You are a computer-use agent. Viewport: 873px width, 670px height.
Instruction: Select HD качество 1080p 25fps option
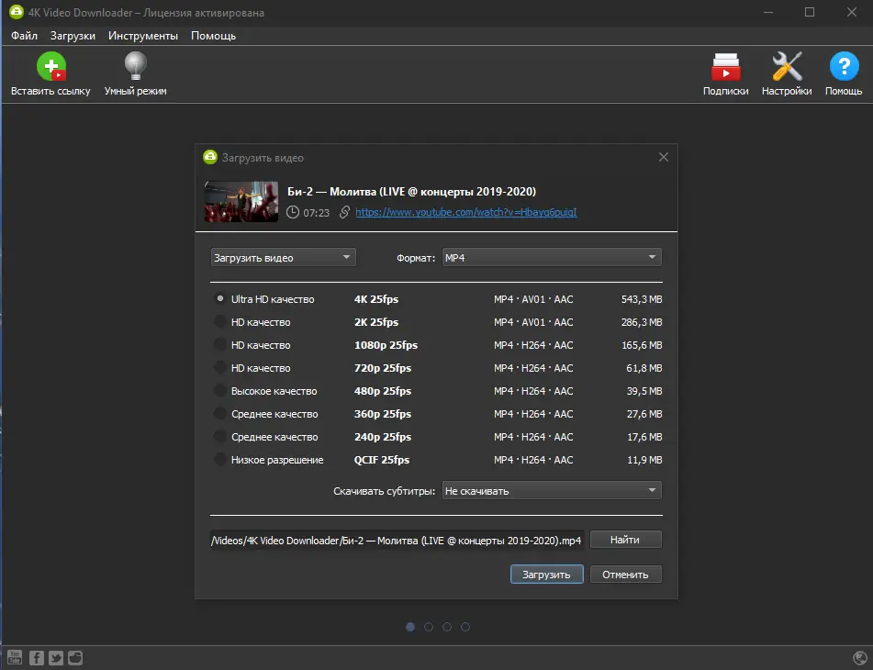click(x=220, y=345)
